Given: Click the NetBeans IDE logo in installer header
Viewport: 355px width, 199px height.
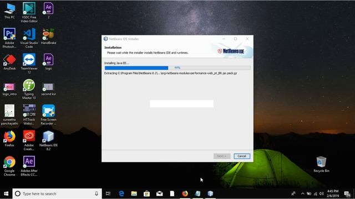Looking at the screenshot, I should (231, 51).
